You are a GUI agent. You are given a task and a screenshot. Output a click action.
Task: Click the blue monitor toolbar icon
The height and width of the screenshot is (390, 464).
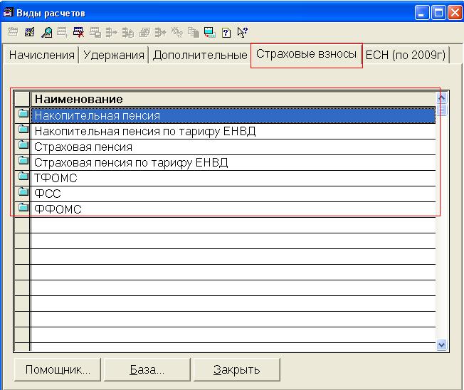pyautogui.click(x=209, y=32)
